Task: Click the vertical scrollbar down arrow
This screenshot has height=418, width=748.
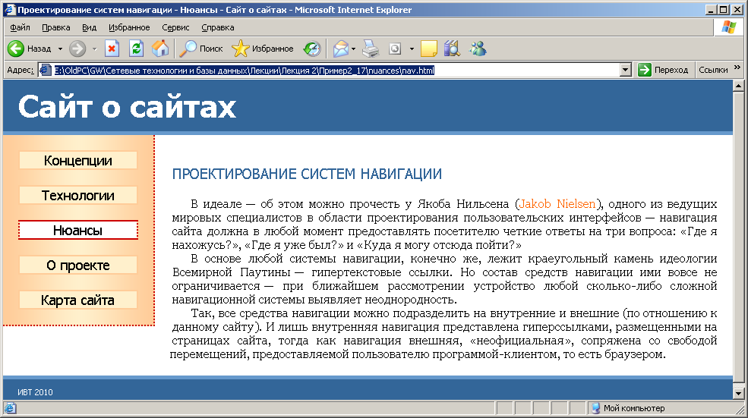Action: tap(738, 394)
